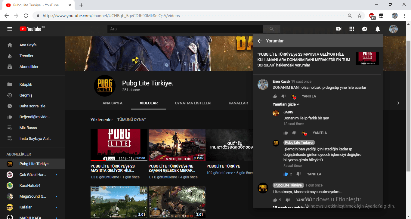
Task: Like the comment with 9 likes
Action: tap(275, 200)
